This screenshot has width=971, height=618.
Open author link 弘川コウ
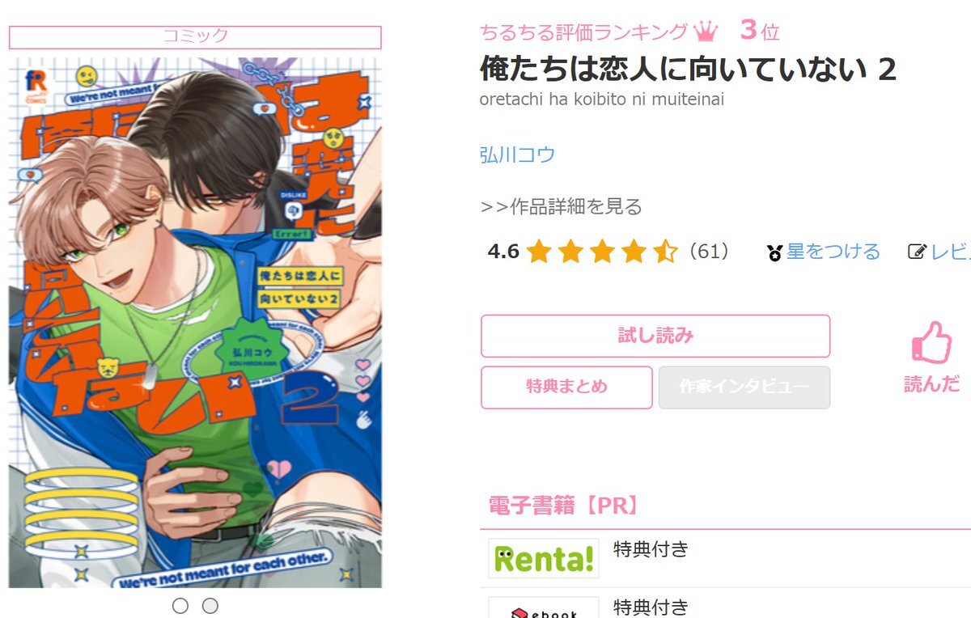point(518,154)
